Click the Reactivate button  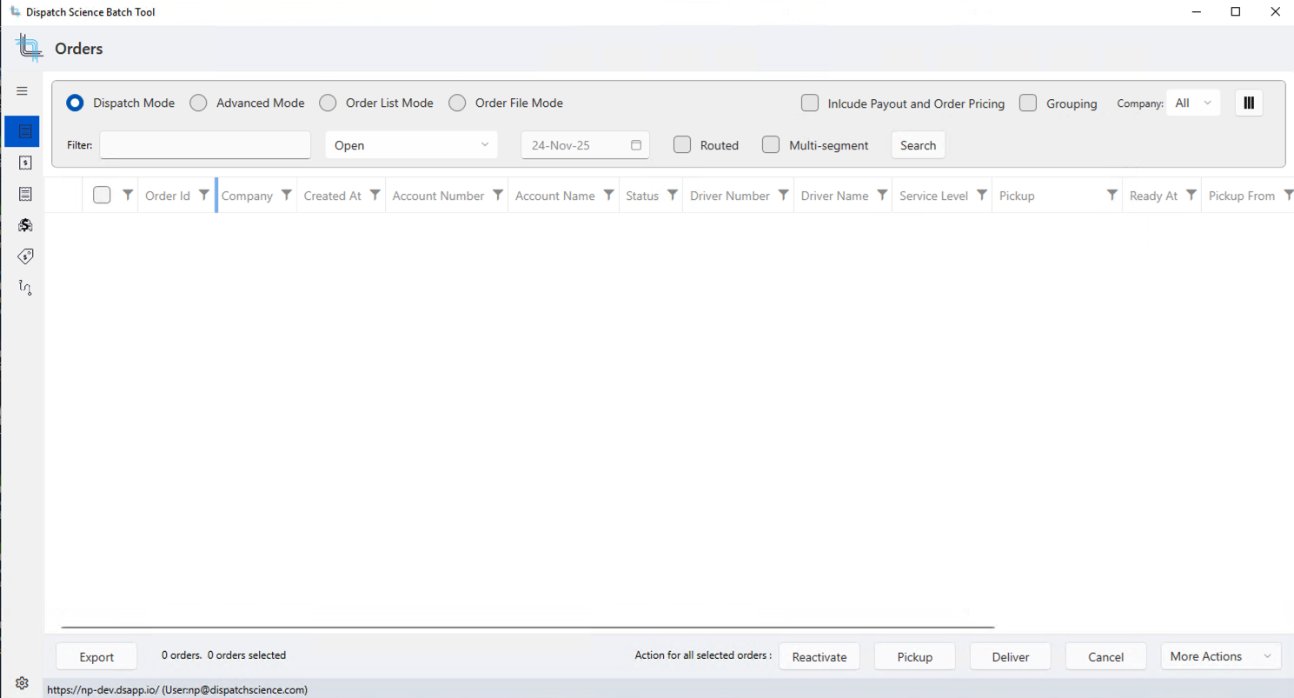[x=820, y=657]
